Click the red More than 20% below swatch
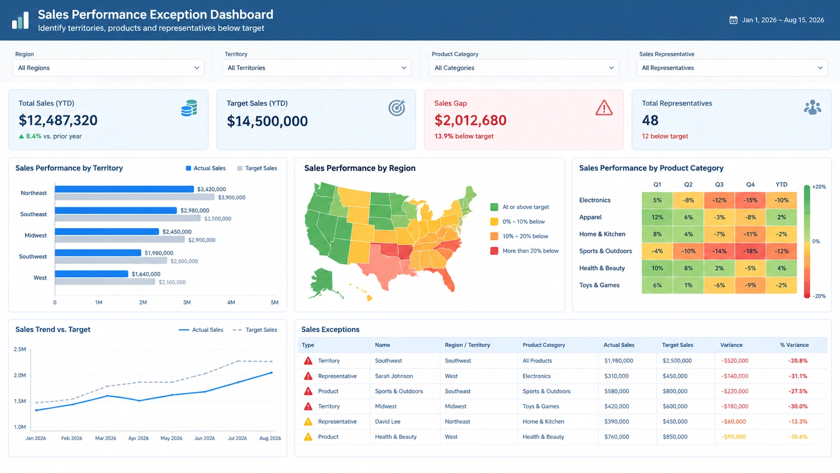This screenshot has height=473, width=840. [494, 251]
